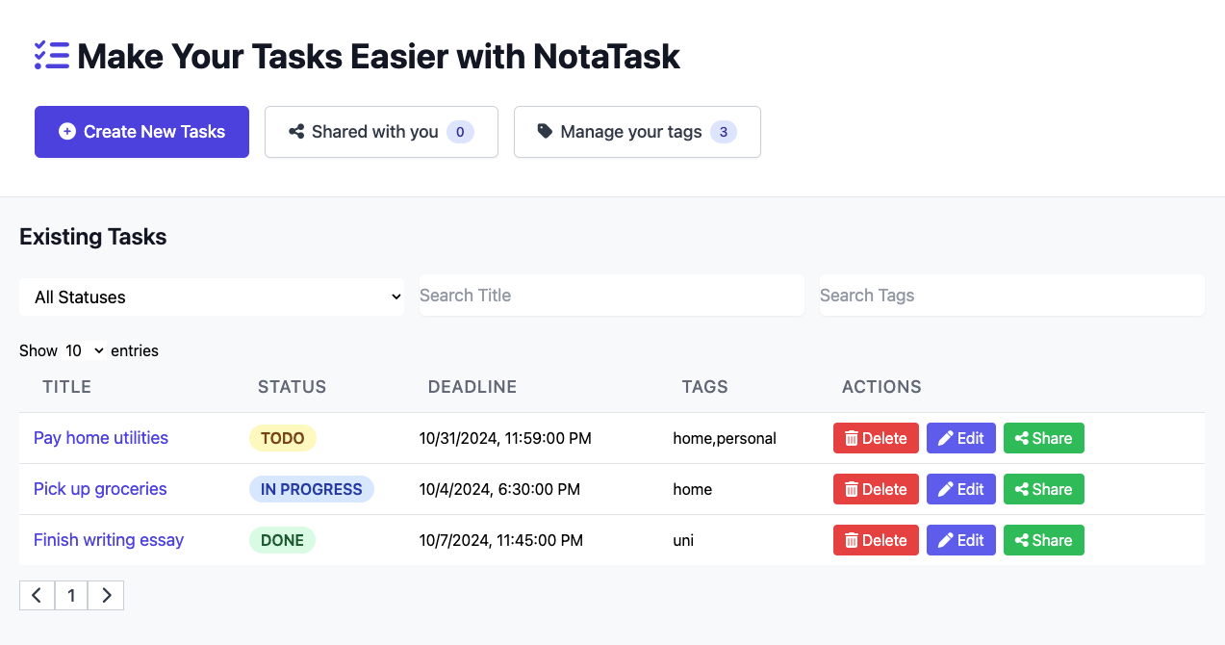Click the pencil icon for Pick up groceries

click(x=946, y=489)
